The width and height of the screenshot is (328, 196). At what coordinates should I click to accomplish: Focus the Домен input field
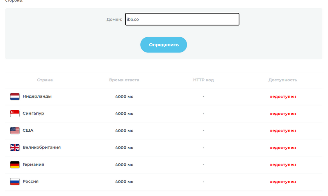182,19
